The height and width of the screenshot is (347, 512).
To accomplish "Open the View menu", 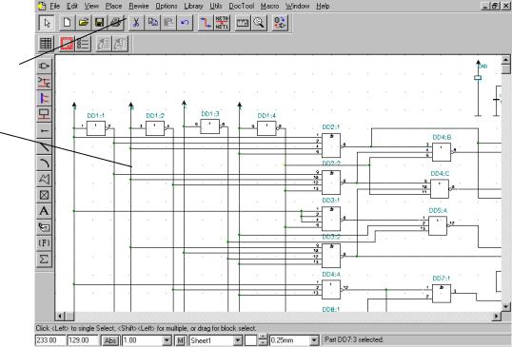I will point(91,6).
